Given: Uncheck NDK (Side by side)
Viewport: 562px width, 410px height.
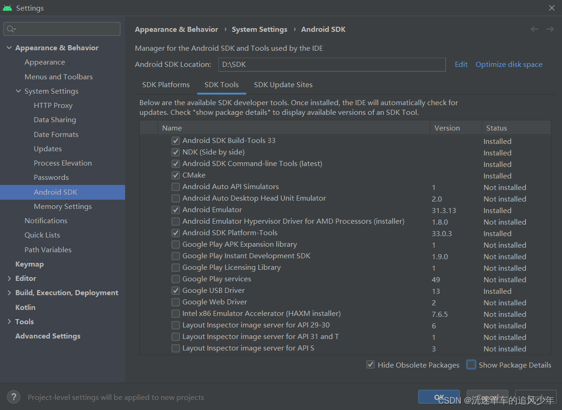Looking at the screenshot, I should pyautogui.click(x=175, y=152).
